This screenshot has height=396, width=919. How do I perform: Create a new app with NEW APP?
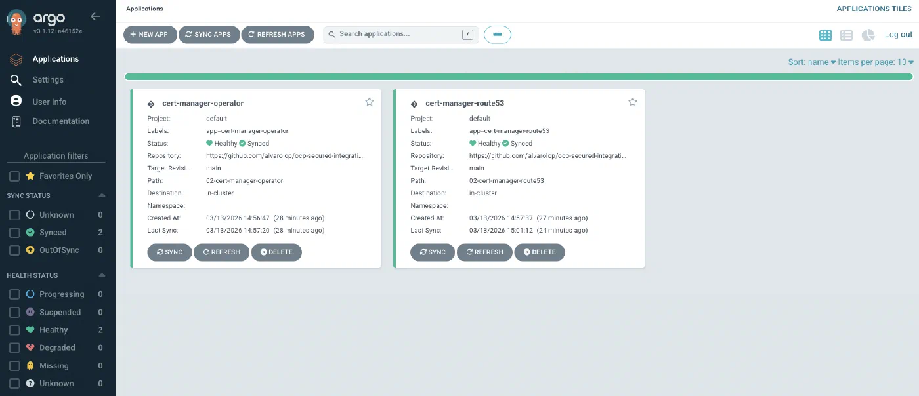click(x=150, y=35)
